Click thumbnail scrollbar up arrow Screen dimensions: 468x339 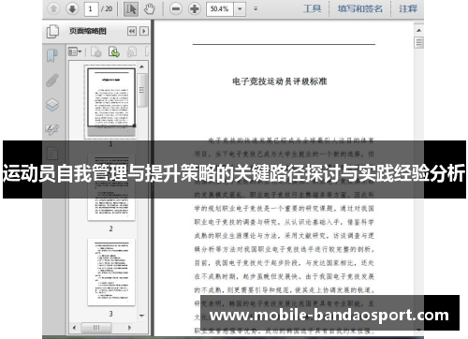142,66
